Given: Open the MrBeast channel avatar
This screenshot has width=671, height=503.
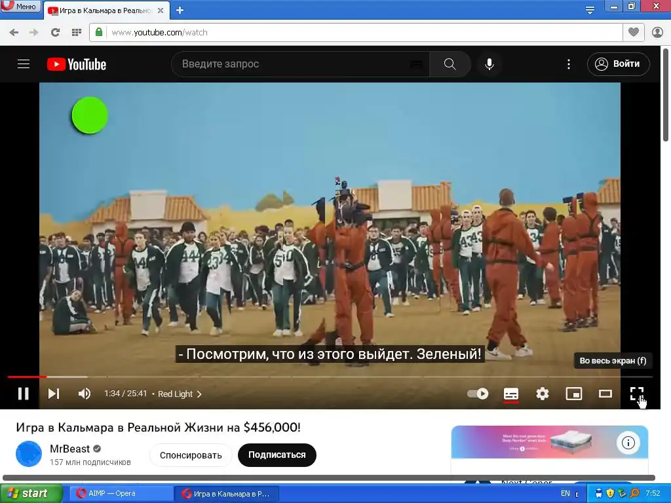Looking at the screenshot, I should [x=29, y=455].
